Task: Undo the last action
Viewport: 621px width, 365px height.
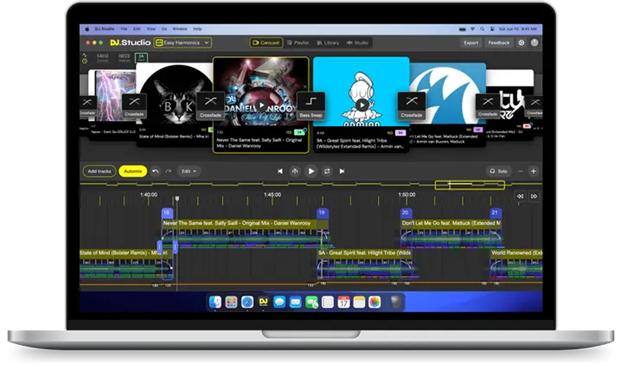Action: tap(156, 171)
